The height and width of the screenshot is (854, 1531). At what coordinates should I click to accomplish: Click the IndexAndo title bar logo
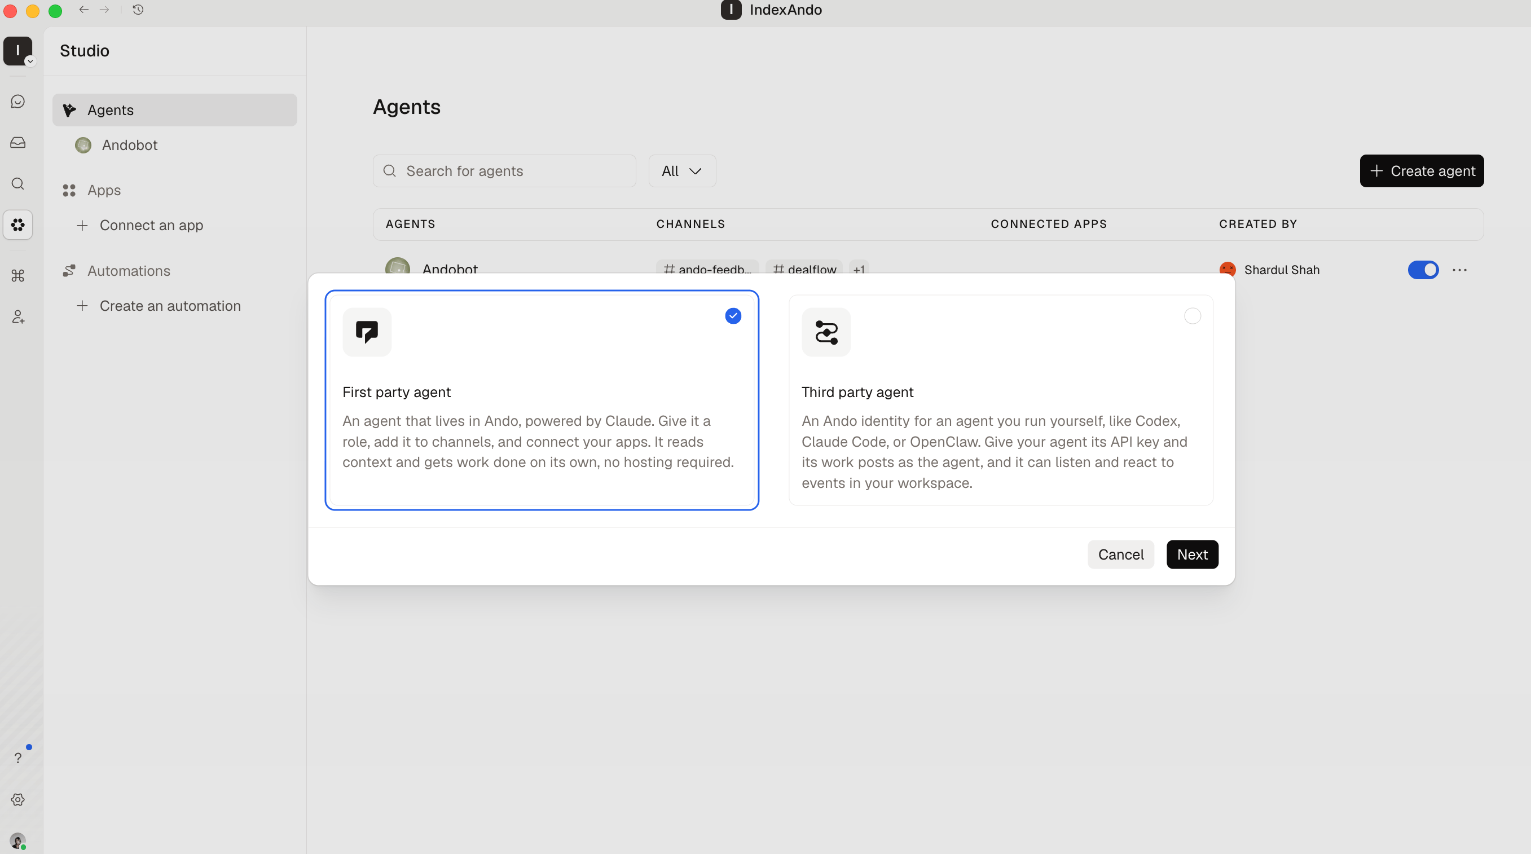point(731,10)
